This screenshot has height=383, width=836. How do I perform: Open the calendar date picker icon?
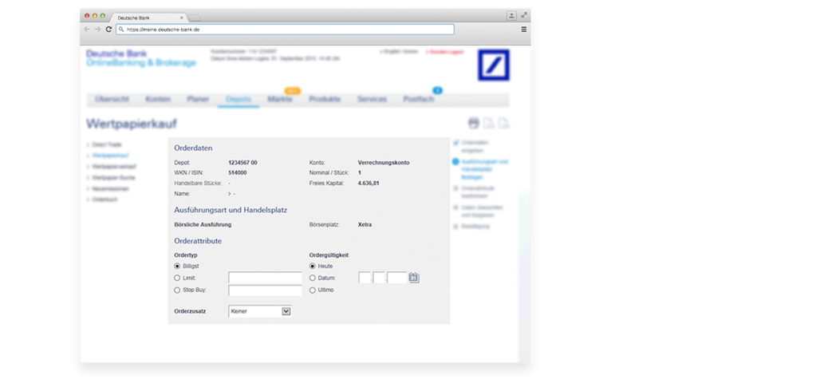point(414,278)
